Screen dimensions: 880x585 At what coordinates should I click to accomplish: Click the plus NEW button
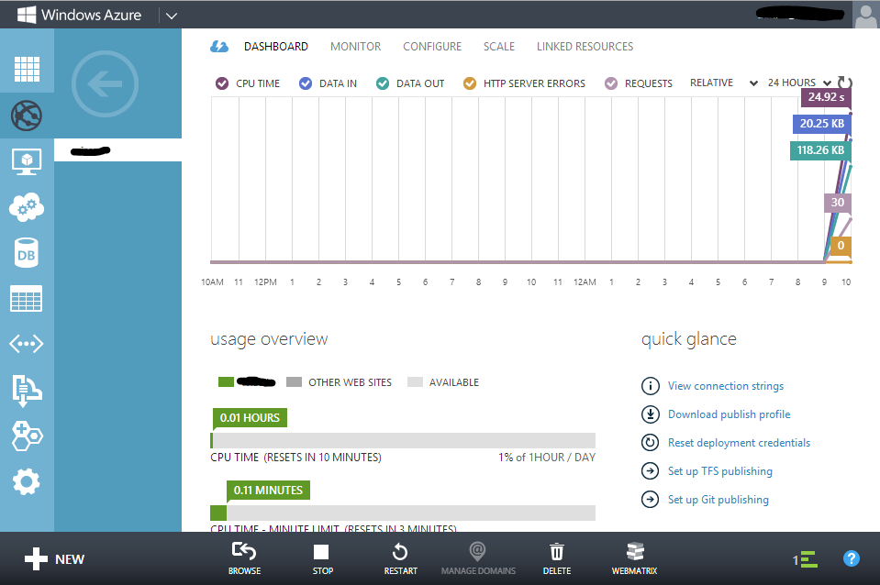click(x=54, y=559)
